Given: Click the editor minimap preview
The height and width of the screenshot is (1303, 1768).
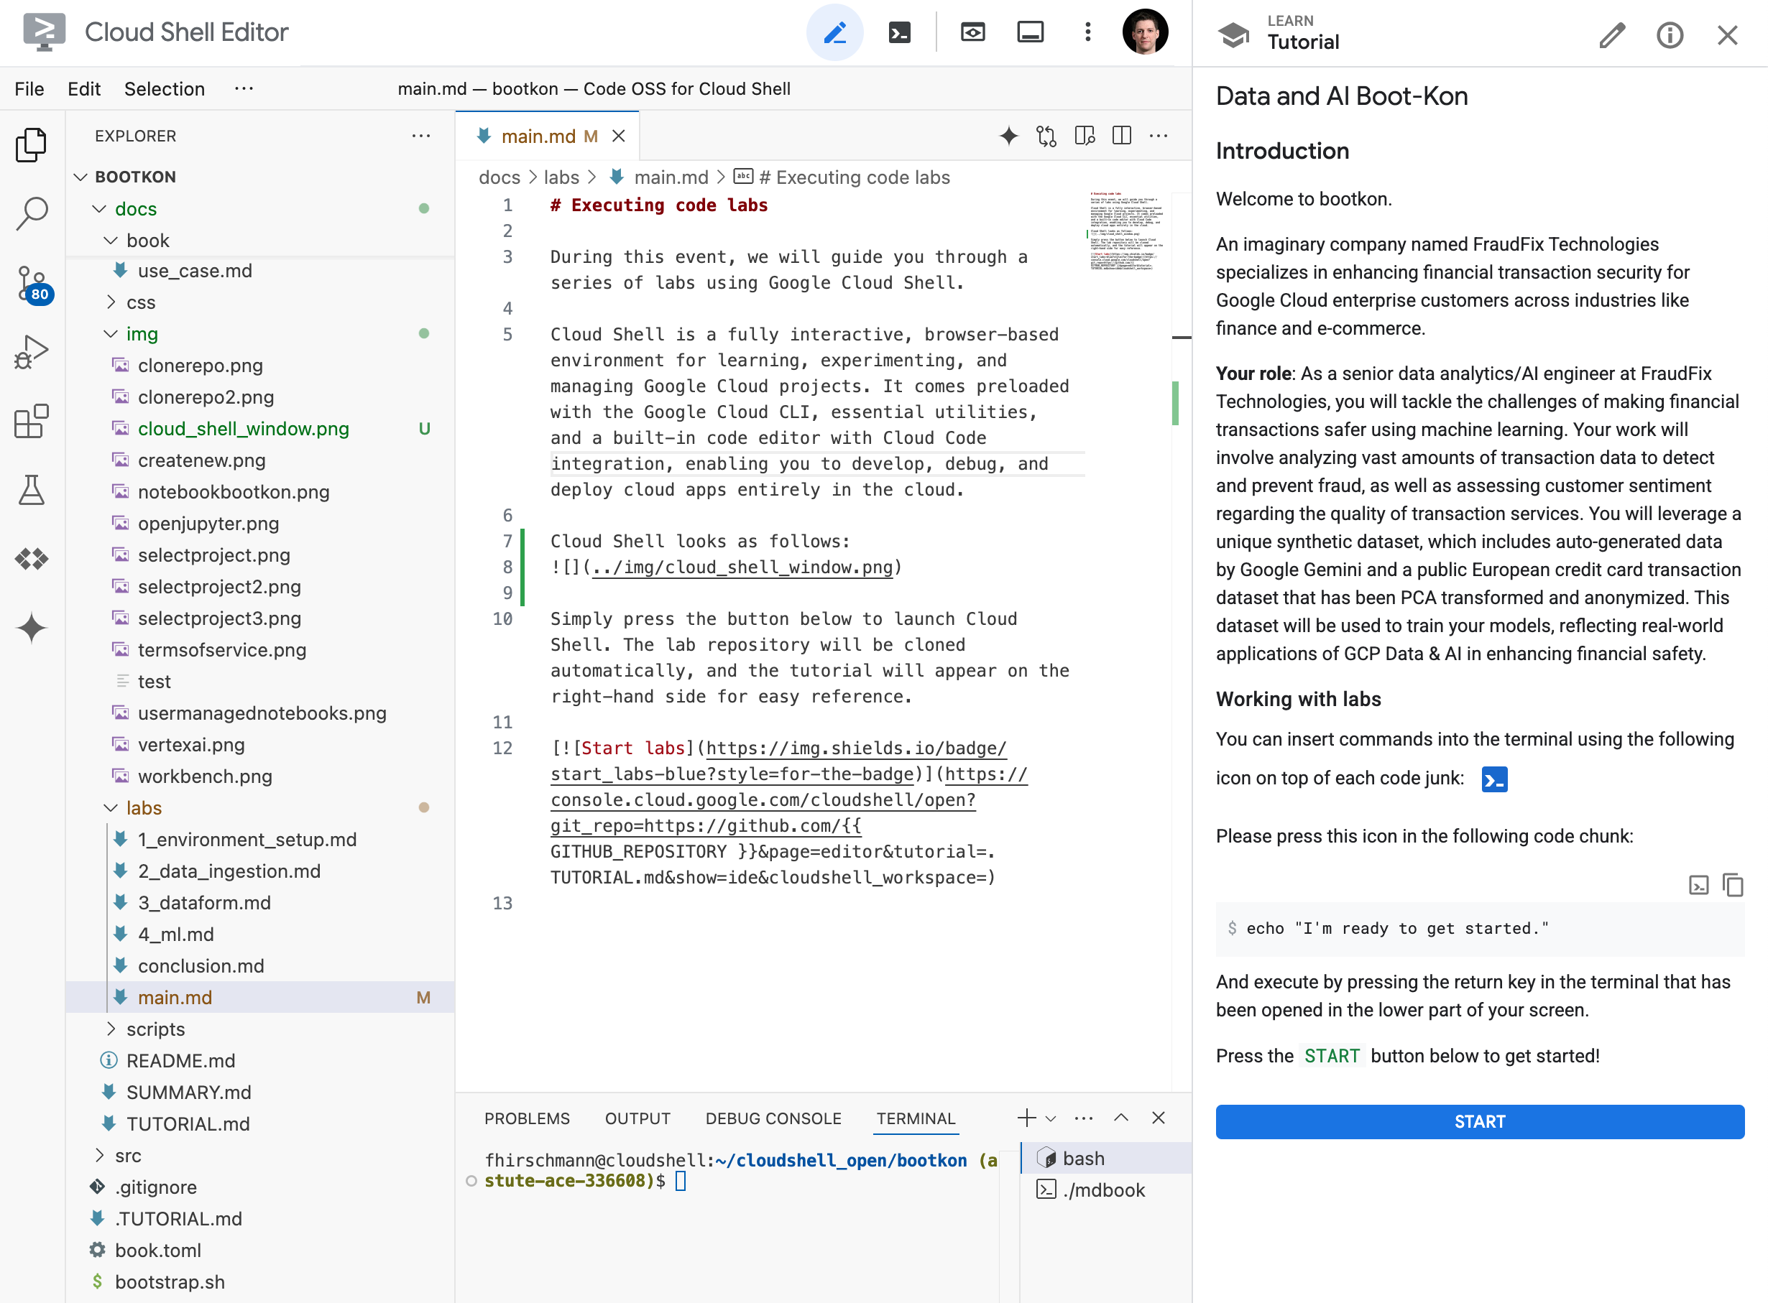Looking at the screenshot, I should point(1125,231).
